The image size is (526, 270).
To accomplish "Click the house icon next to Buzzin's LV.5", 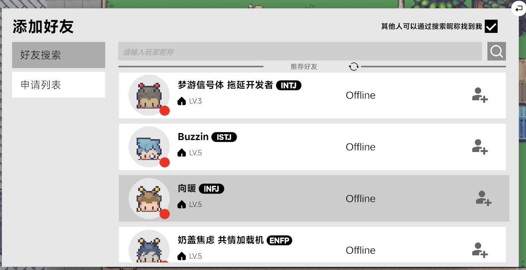I will tap(182, 153).
